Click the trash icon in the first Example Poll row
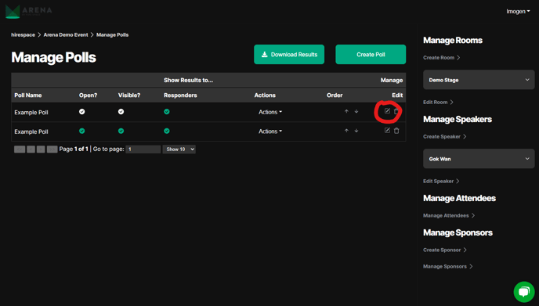Image resolution: width=539 pixels, height=306 pixels. point(396,111)
